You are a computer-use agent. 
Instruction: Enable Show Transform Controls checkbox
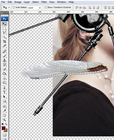tap(46, 7)
